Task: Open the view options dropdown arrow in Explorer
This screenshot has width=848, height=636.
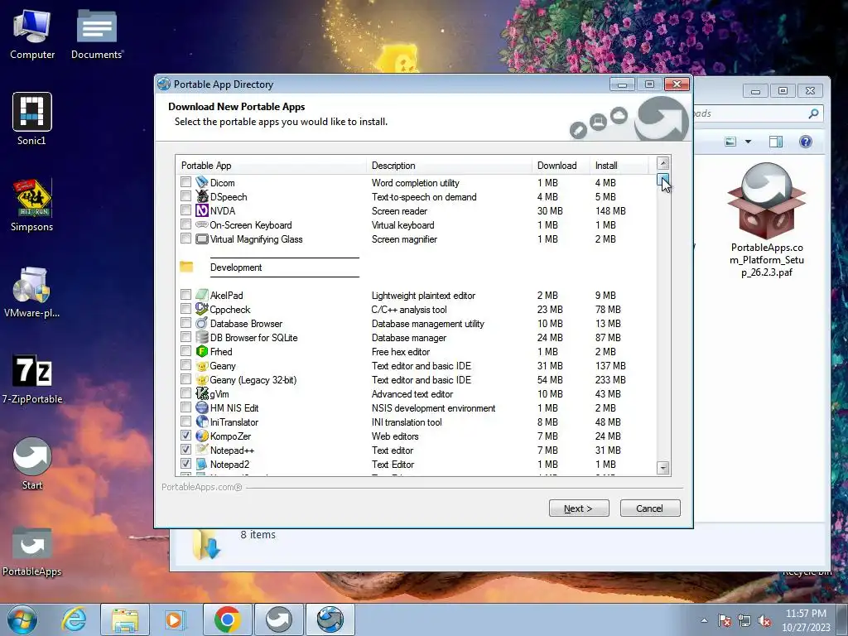Action: tap(748, 142)
